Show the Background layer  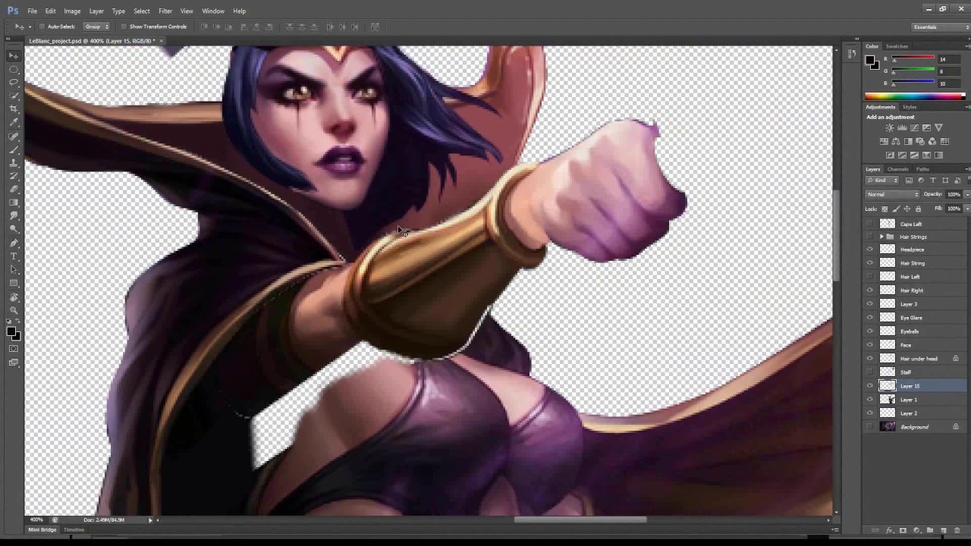pyautogui.click(x=870, y=427)
